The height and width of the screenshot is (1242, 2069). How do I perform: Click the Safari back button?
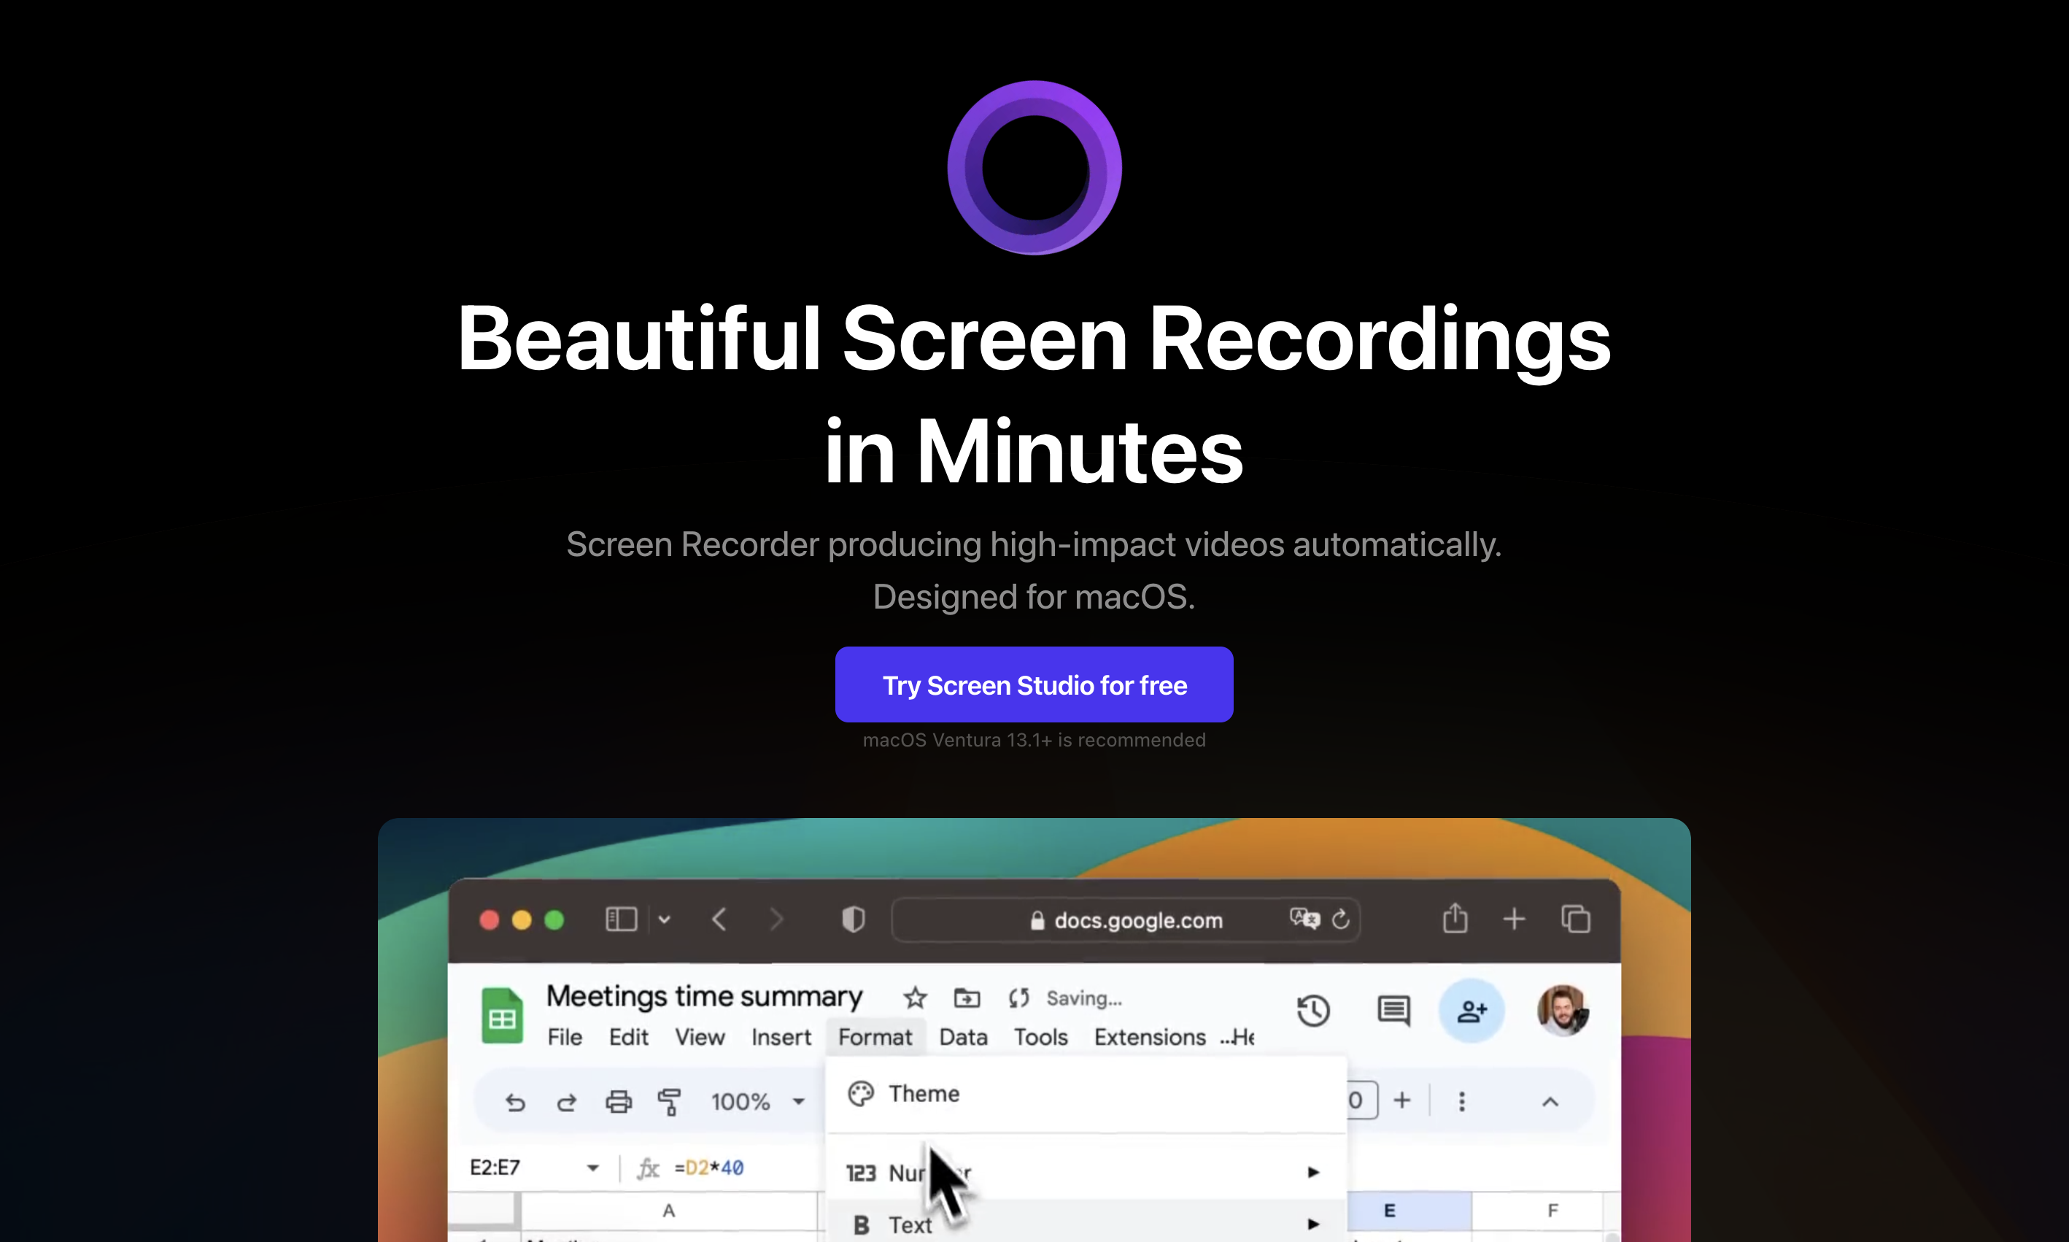coord(719,919)
